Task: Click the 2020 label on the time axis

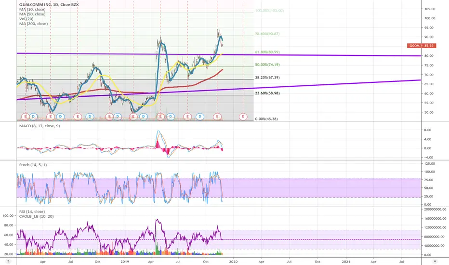Action: click(233, 262)
